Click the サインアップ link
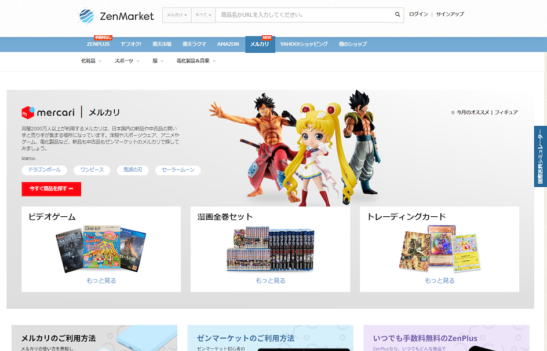The image size is (547, 351). tap(450, 14)
